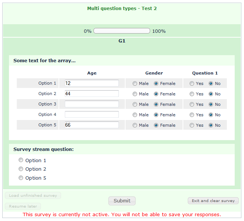The width and height of the screenshot is (244, 221).
Task: Select Male for Option 3 gender
Action: [x=135, y=104]
